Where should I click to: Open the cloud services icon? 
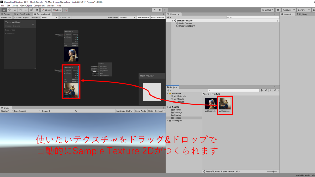click(278, 10)
